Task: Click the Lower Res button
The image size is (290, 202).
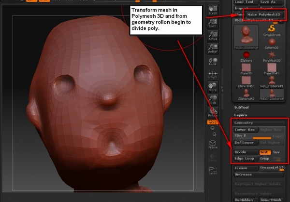Action: click(246, 130)
